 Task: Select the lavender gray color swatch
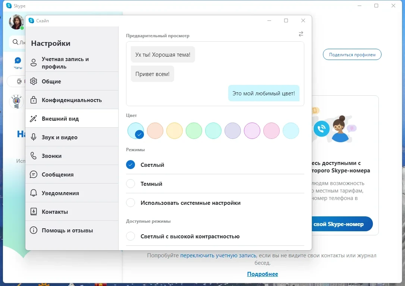coord(232,131)
